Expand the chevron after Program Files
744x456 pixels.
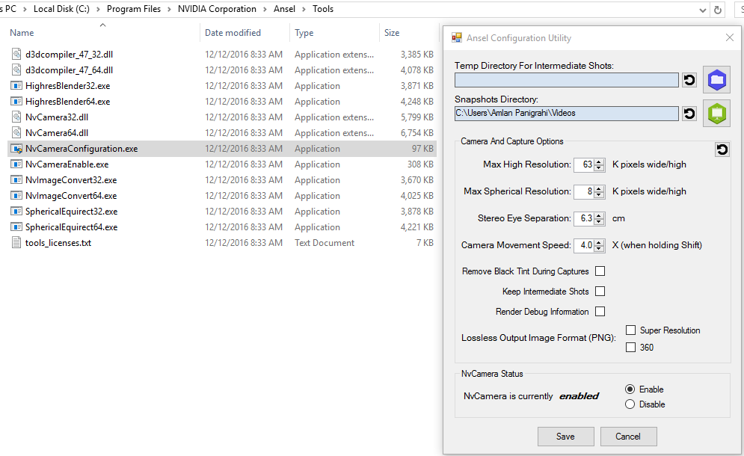pos(169,9)
